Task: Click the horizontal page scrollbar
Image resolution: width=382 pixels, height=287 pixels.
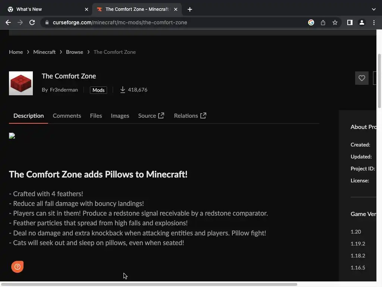Action: tap(148, 284)
